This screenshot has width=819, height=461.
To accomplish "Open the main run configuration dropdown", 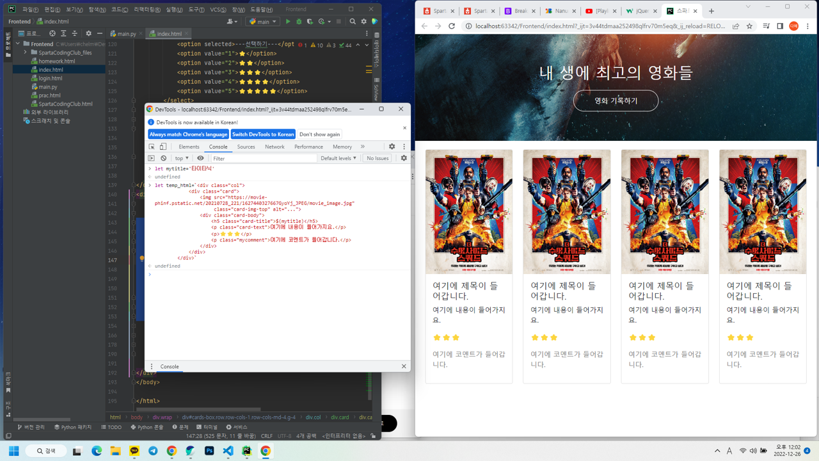I will point(263,22).
